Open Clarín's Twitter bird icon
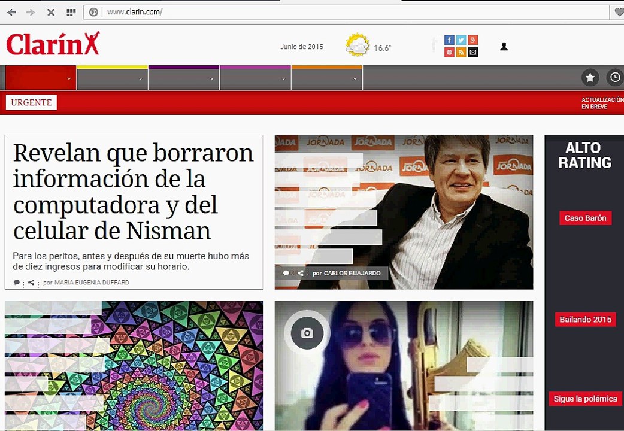Image resolution: width=624 pixels, height=431 pixels. click(461, 40)
